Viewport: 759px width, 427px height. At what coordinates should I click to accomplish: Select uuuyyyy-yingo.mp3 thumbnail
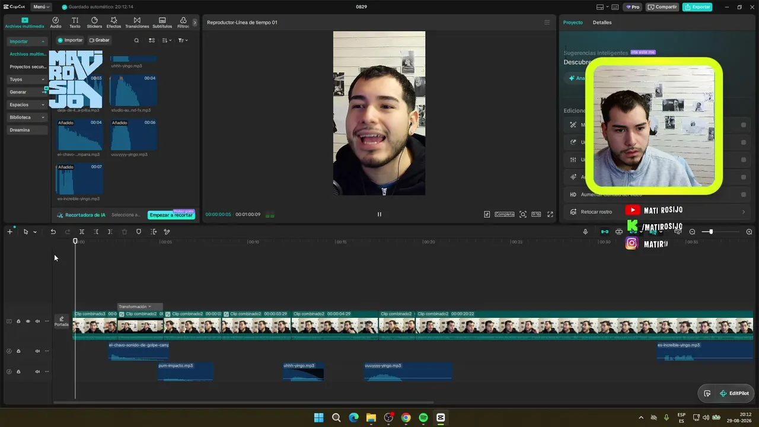coord(133,135)
